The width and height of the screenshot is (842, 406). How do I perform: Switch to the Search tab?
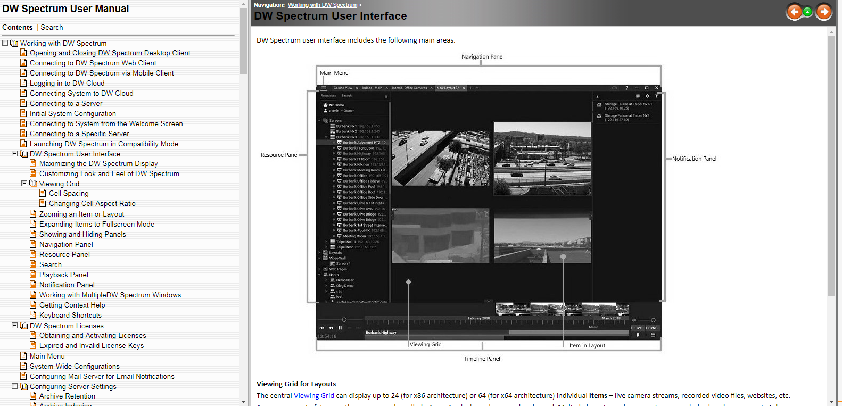(x=52, y=27)
